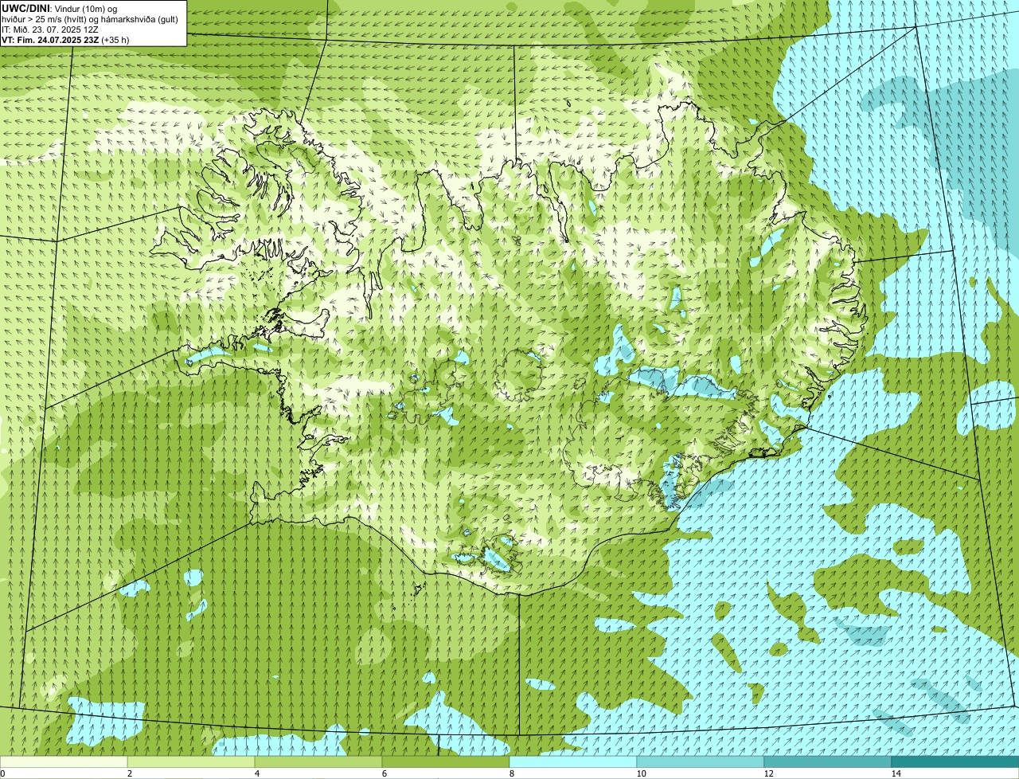This screenshot has height=779, width=1019.
Task: Click the dark green 6–8 legend color band
Action: [446, 762]
